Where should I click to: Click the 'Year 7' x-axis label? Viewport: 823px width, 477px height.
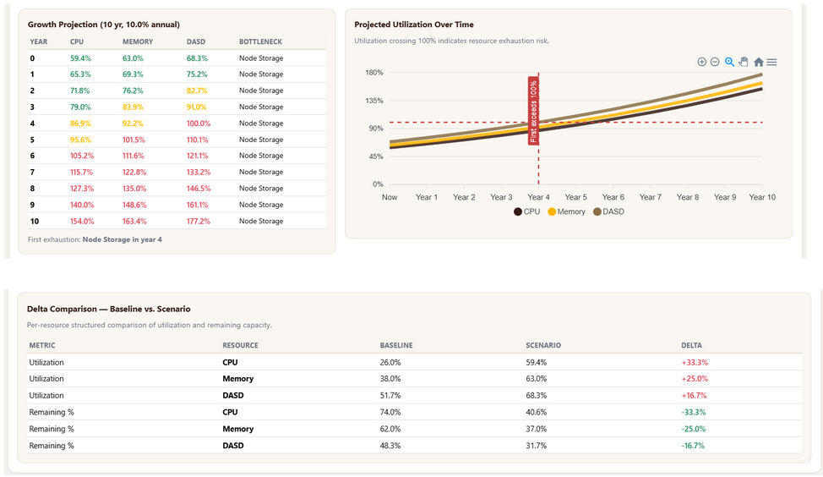pos(651,197)
